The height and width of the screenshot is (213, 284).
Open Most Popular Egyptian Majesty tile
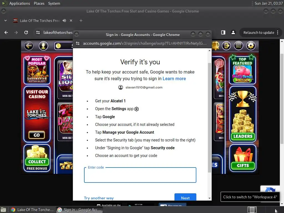pyautogui.click(x=37, y=70)
